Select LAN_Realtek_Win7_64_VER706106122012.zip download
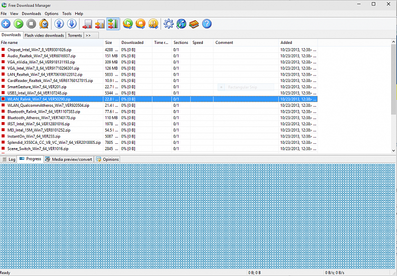397x276 pixels. (159, 75)
